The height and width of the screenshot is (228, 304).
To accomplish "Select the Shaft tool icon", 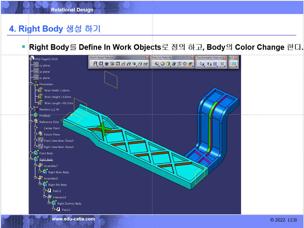I will click(x=107, y=64).
